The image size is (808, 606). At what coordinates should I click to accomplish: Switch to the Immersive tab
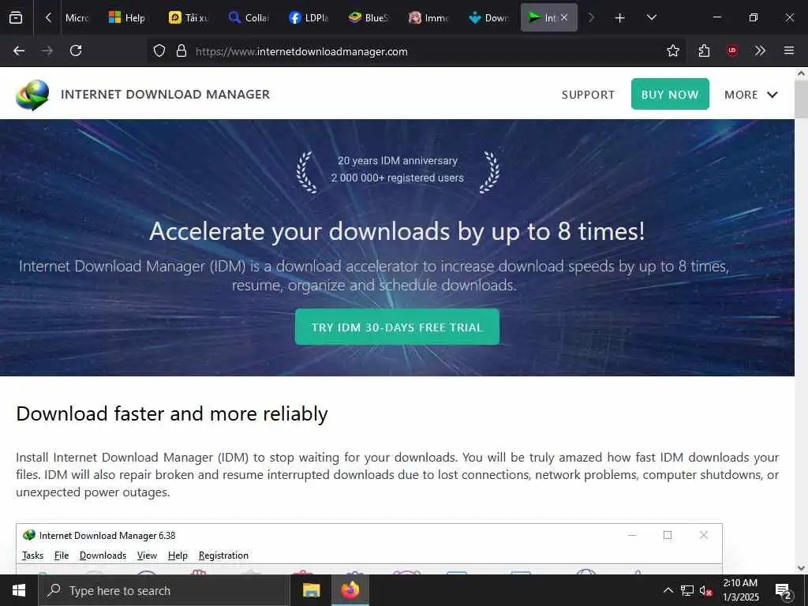(x=428, y=17)
